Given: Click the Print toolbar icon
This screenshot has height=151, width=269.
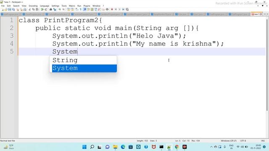Looking at the screenshot, I should (x=25, y=9).
